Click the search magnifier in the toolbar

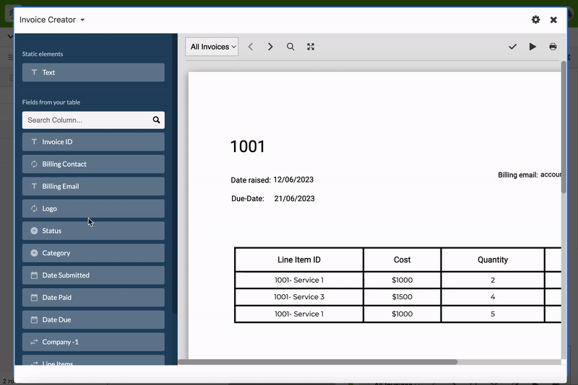(x=290, y=47)
